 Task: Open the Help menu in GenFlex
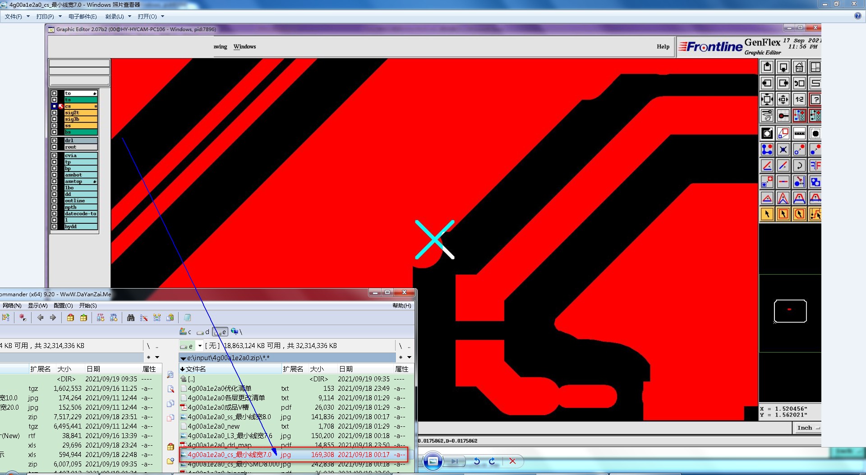[x=663, y=47]
